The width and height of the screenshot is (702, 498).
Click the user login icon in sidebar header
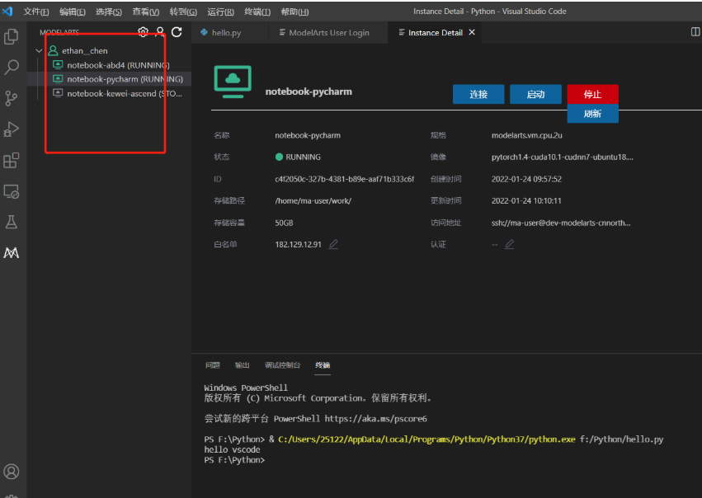click(x=160, y=32)
